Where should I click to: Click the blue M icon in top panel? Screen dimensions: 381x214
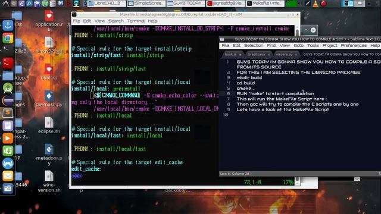pos(61,4)
